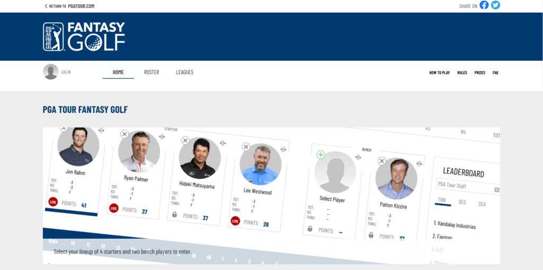Click the Lee Westwood name text
The width and height of the screenshot is (543, 270).
click(257, 191)
